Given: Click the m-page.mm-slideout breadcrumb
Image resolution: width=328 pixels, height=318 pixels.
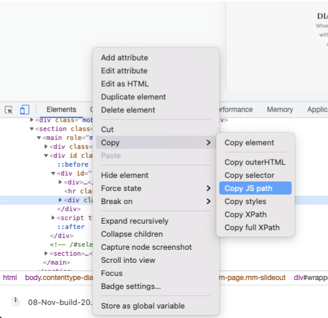Looking at the screenshot, I should click(252, 278).
